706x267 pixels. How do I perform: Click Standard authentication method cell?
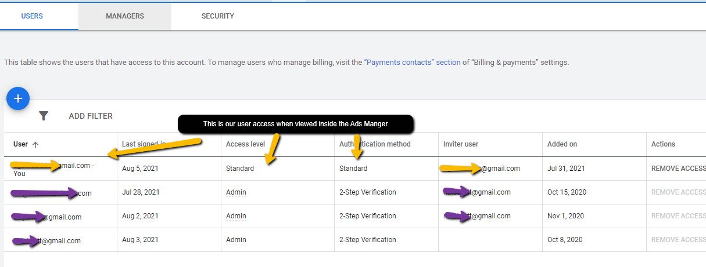point(353,169)
